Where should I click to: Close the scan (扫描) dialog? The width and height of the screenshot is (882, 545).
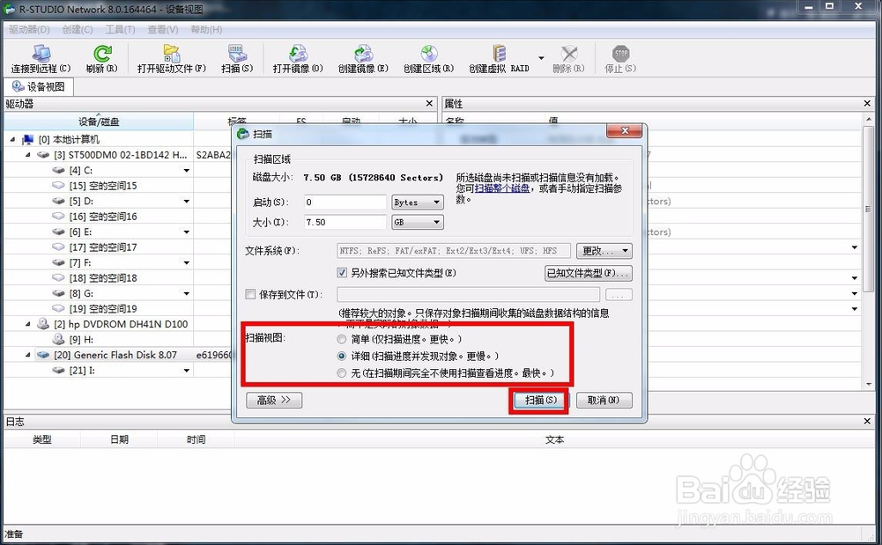coord(625,130)
